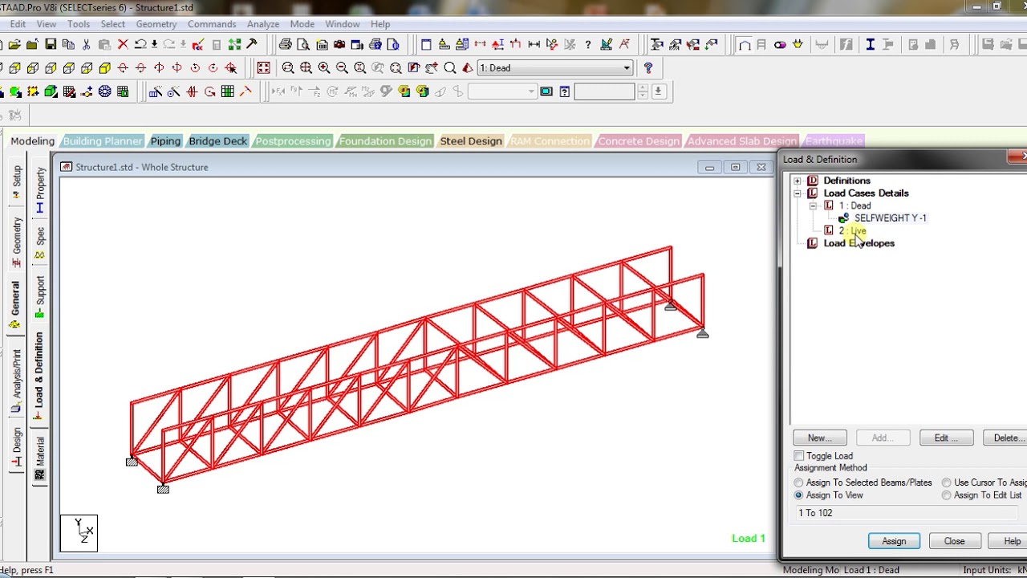Select Assign To Edit List option
The image size is (1027, 578).
(x=947, y=495)
